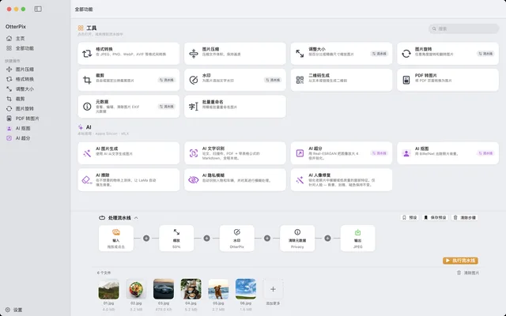Select PDF 转图片 in the sidebar
Screen dimensions: 506x316
click(x=23, y=118)
